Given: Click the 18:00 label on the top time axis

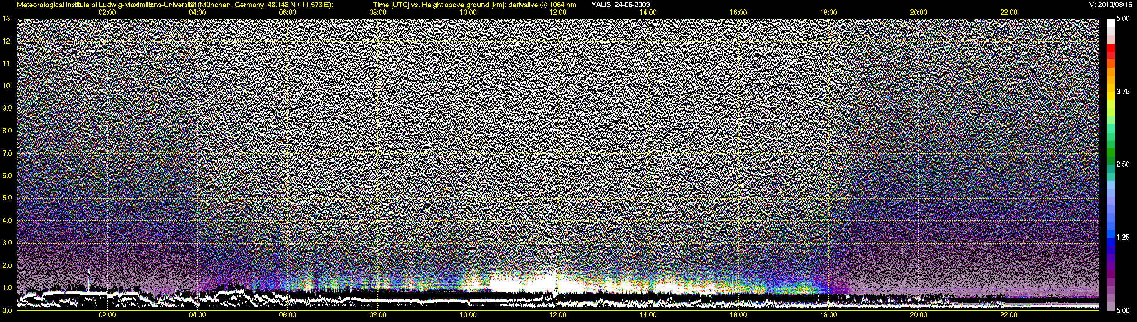Looking at the screenshot, I should pos(828,13).
